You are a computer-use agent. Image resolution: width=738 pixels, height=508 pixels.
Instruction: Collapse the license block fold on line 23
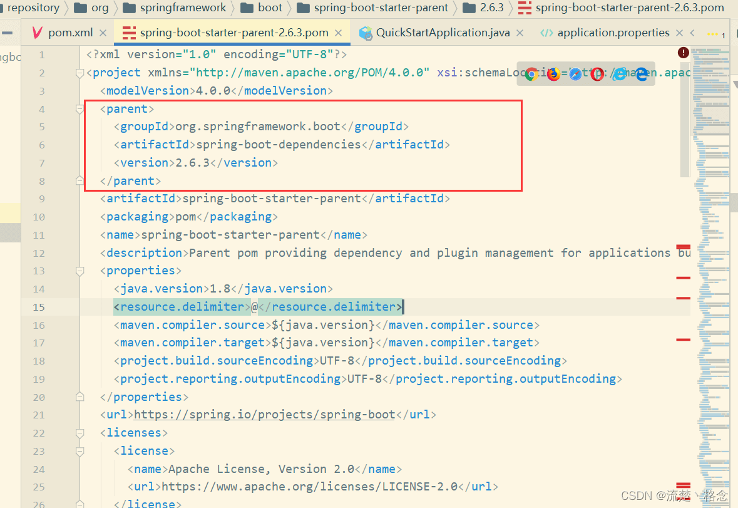click(79, 452)
